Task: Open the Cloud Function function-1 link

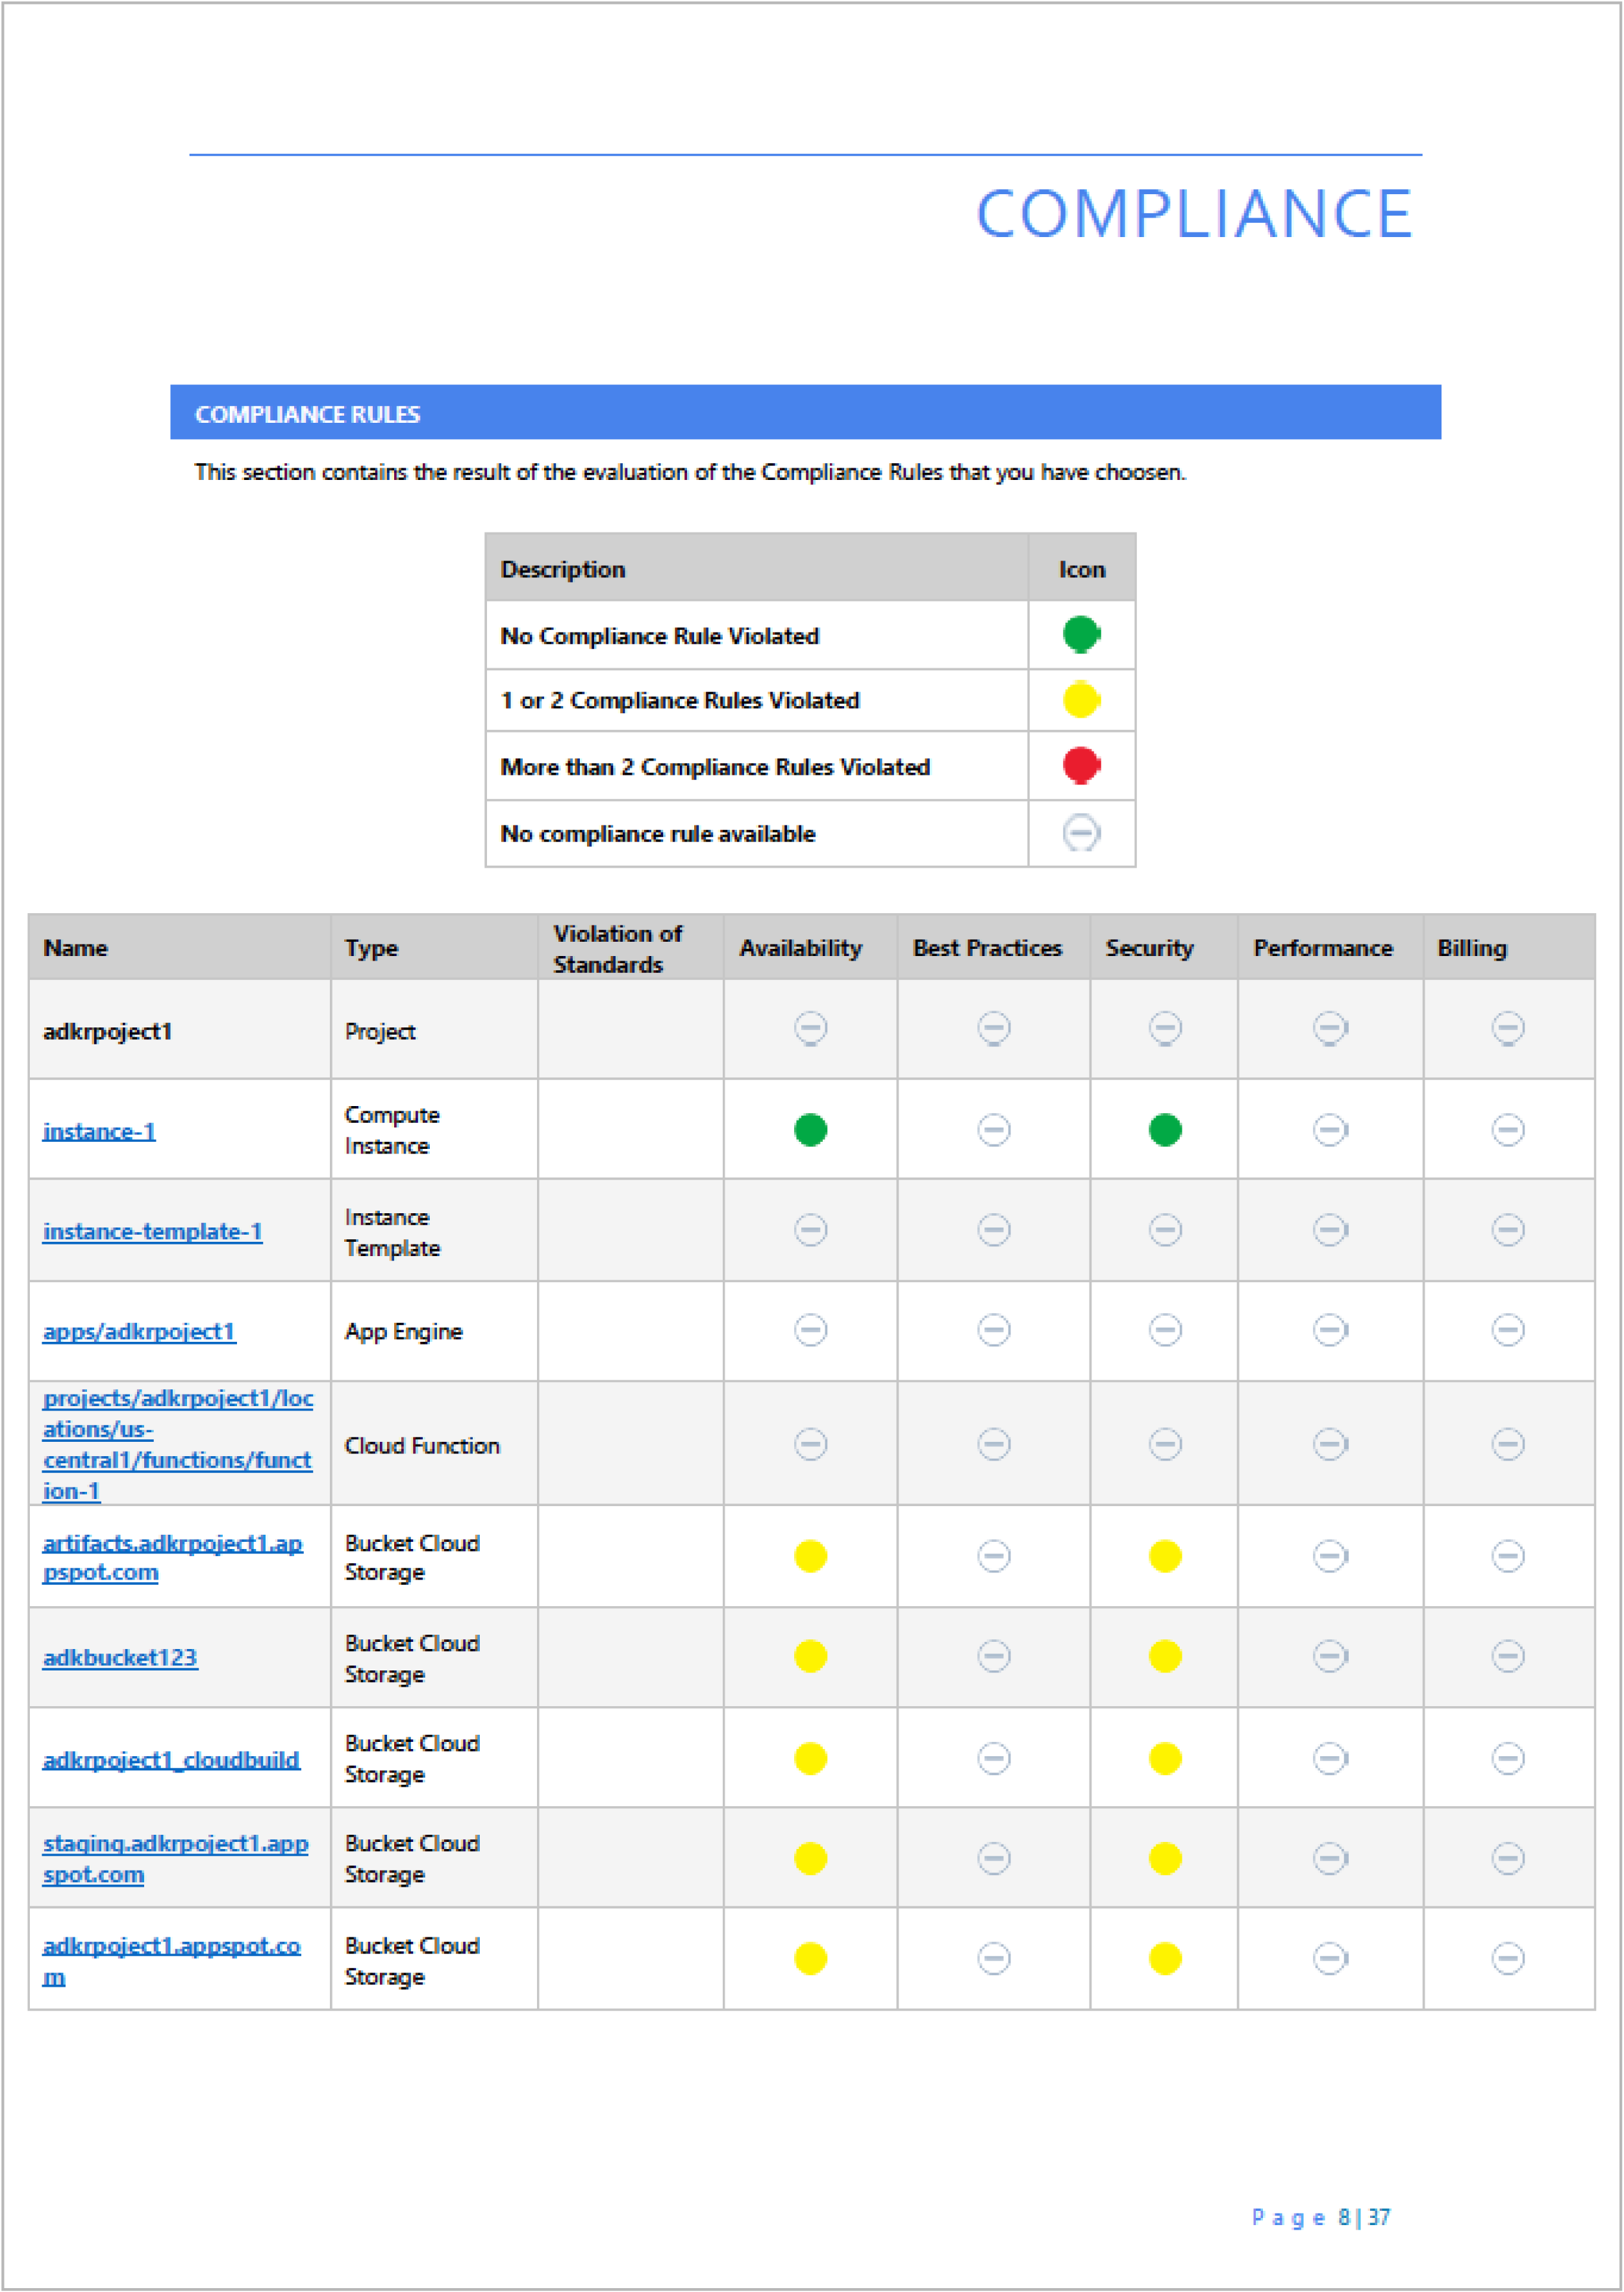Action: [178, 1444]
